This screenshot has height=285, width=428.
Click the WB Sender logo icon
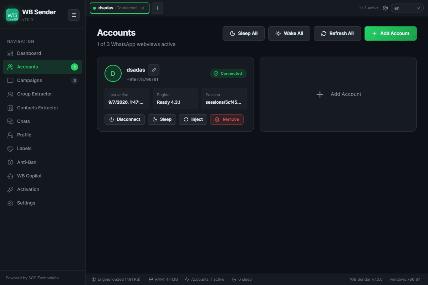point(12,15)
